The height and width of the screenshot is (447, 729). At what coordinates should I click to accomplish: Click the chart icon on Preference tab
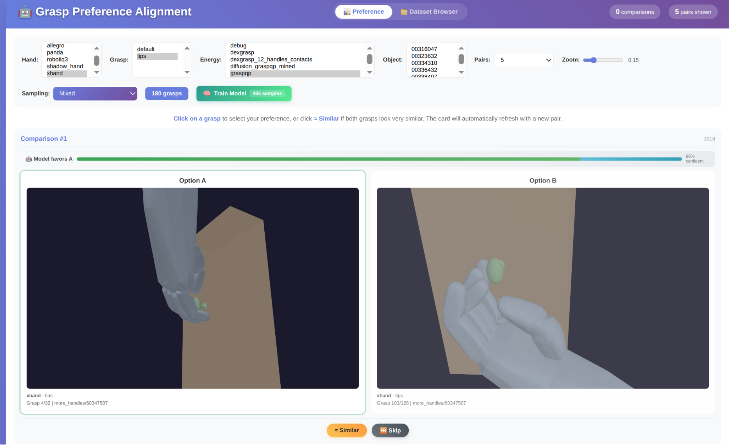pos(347,12)
